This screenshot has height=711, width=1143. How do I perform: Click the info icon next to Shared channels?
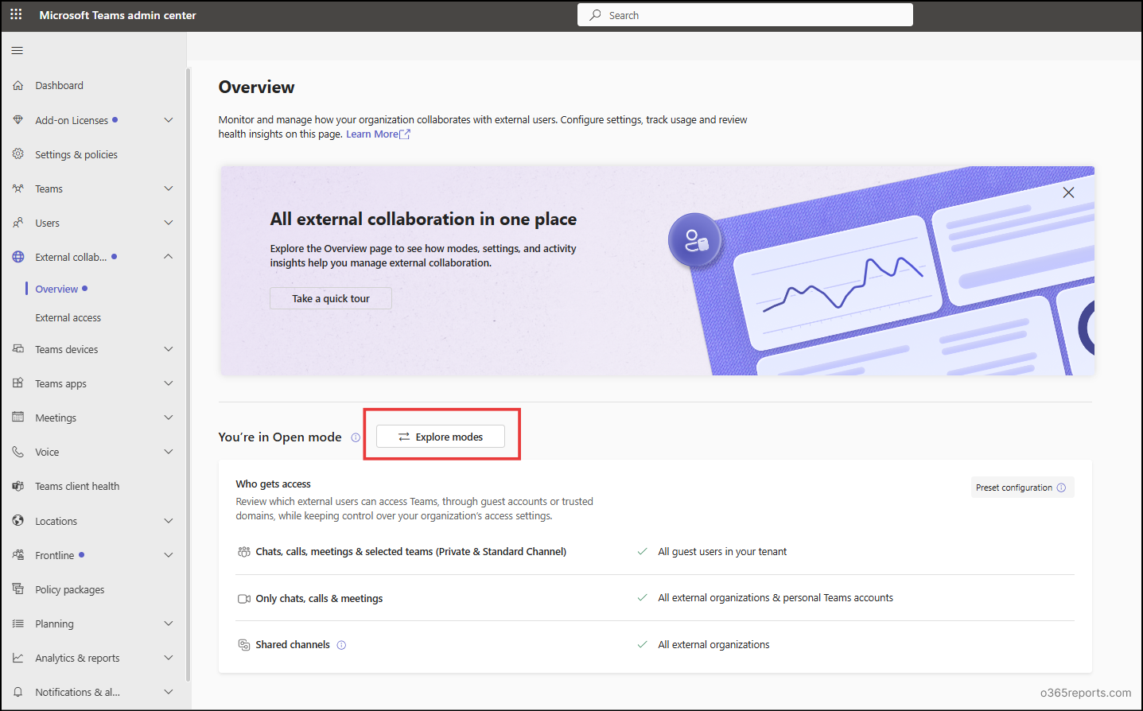pos(341,645)
